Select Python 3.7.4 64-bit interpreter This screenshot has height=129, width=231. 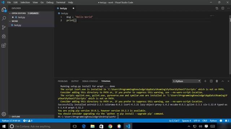(11, 121)
